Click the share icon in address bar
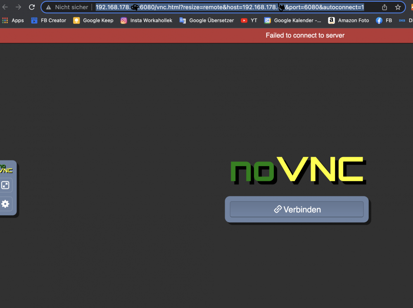The height and width of the screenshot is (308, 413). point(385,7)
